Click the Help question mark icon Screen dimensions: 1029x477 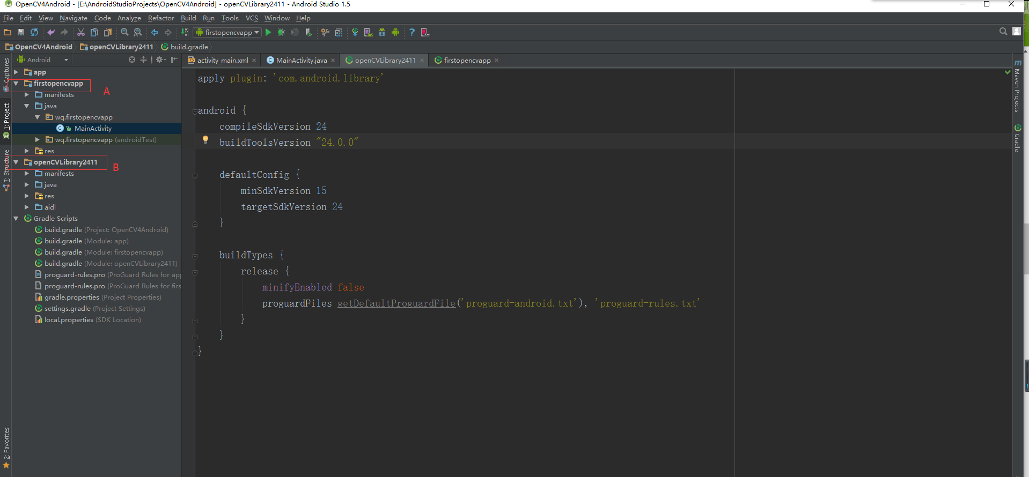(x=411, y=32)
